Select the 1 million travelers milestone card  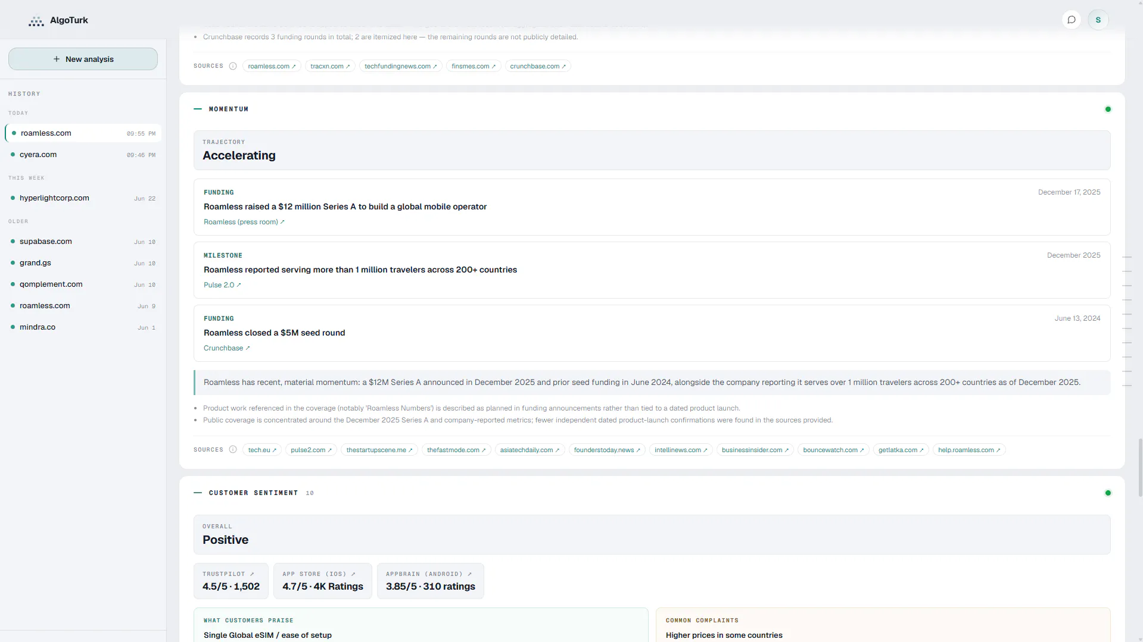[652, 270]
